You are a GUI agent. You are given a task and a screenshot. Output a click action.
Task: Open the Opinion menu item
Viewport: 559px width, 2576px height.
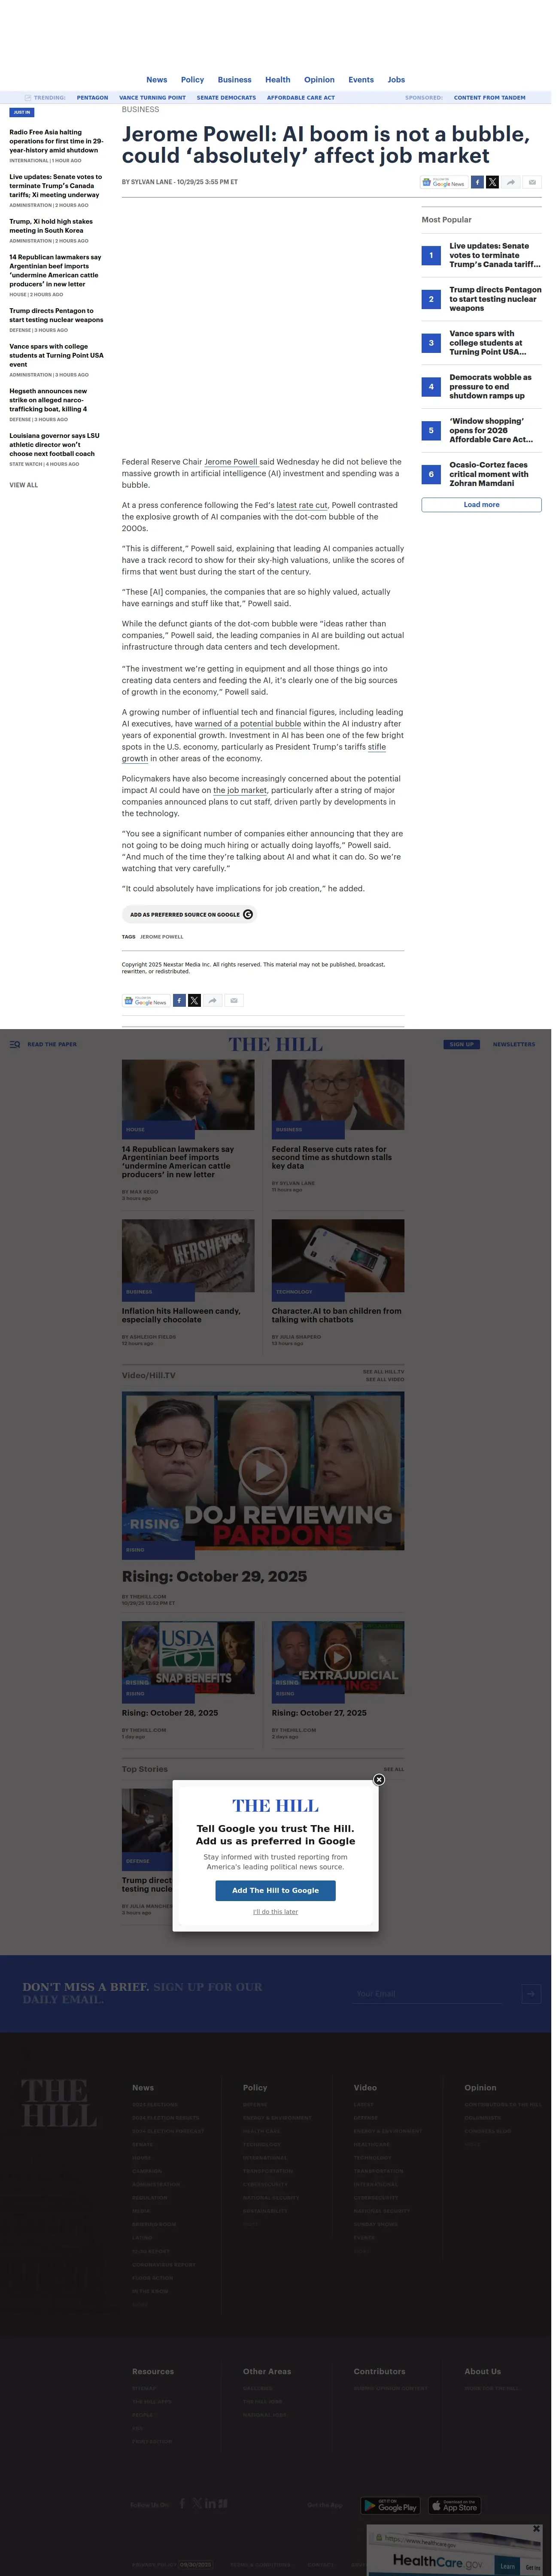(320, 80)
